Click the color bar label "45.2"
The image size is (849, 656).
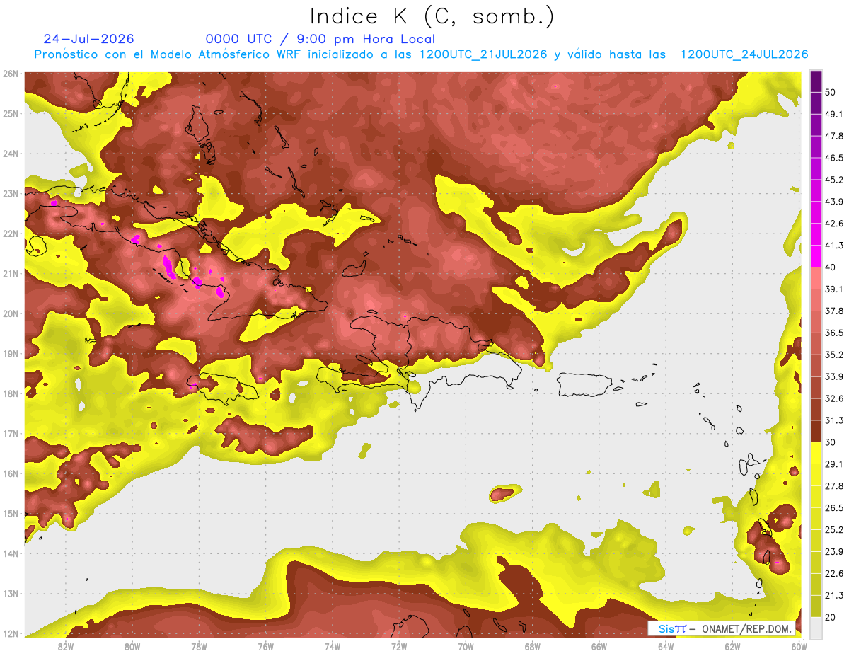tap(834, 179)
